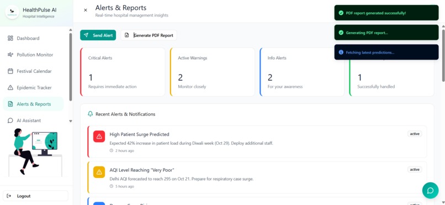Click the active badge on High Patient Surge alert

(415, 134)
